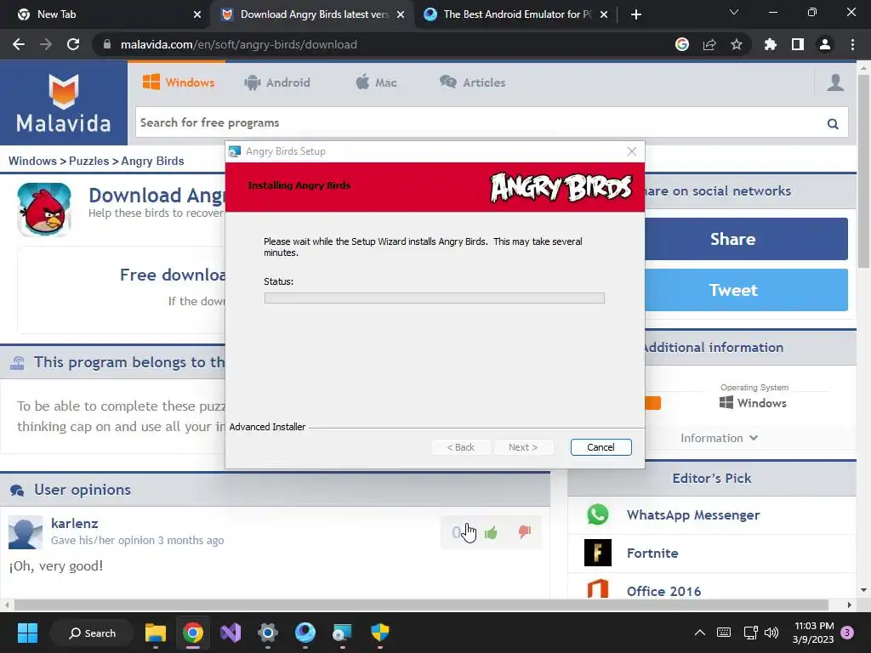871x653 pixels.
Task: Open the Windows section tab
Action: [x=179, y=82]
